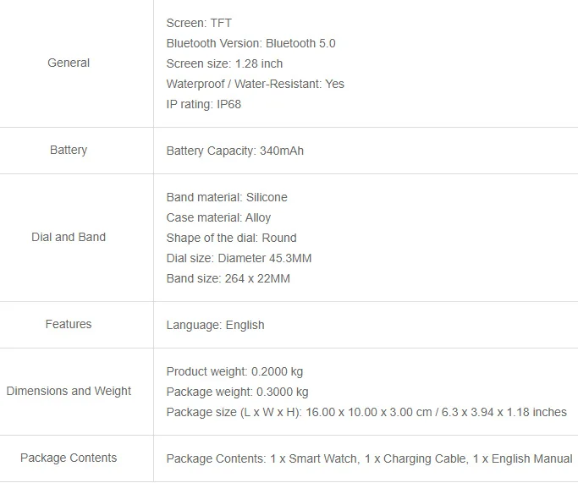The image size is (578, 483).
Task: Click Band material: Silicone line
Action: point(227,197)
